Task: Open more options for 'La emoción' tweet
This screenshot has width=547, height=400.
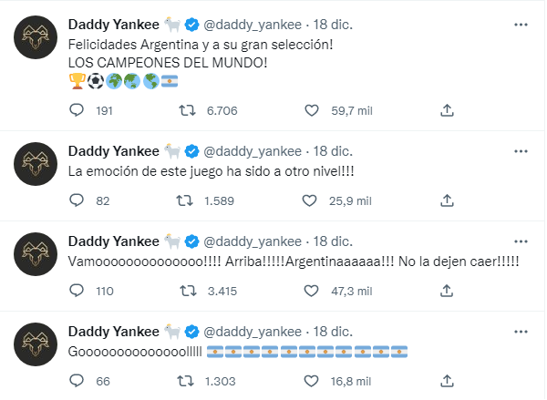Action: coord(520,150)
